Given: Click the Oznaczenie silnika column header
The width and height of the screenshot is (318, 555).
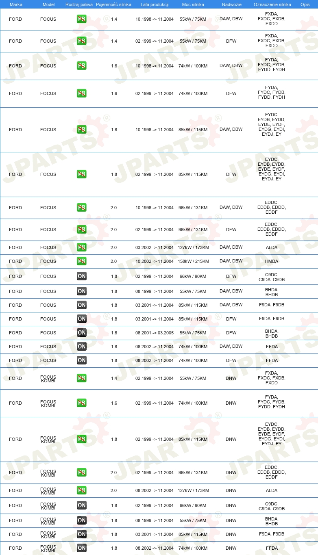Looking at the screenshot, I should coord(272,4).
